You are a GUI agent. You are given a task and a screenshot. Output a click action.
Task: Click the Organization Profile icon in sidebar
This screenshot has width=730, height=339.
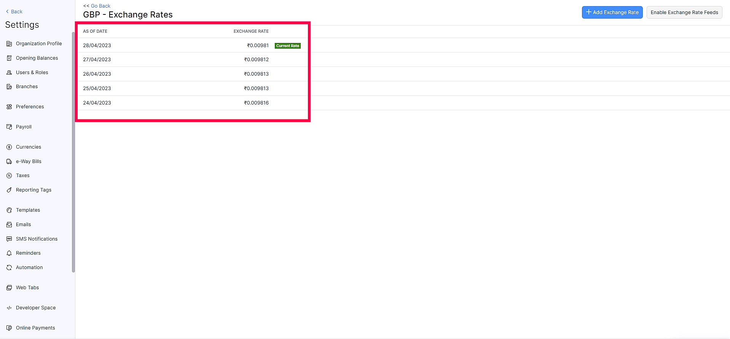(9, 44)
